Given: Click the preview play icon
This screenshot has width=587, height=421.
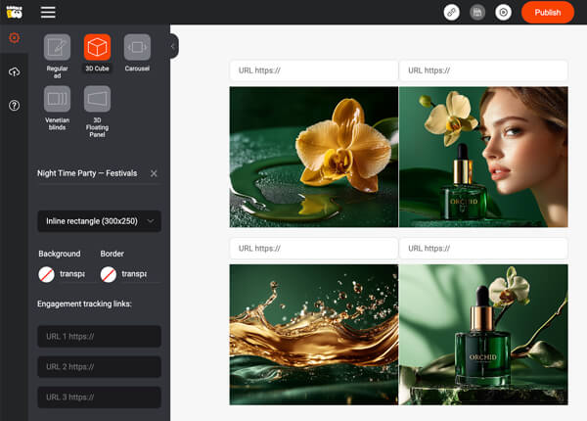Looking at the screenshot, I should tap(503, 13).
